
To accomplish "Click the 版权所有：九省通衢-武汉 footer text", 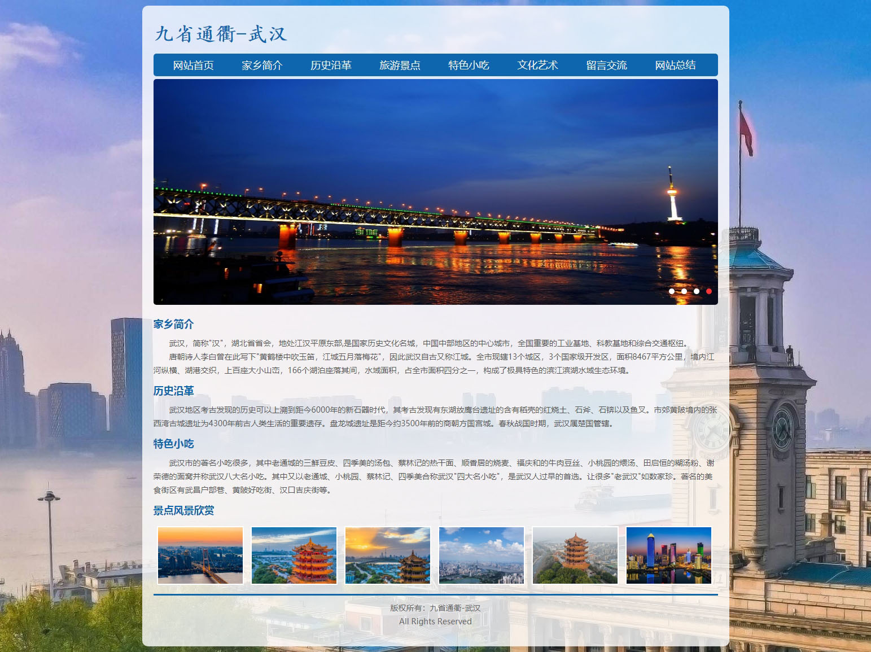I will 435,608.
